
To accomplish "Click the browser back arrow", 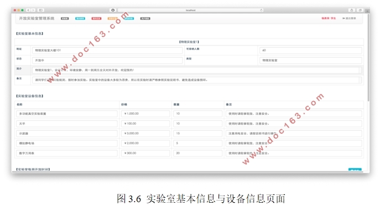I will (x=28, y=10).
